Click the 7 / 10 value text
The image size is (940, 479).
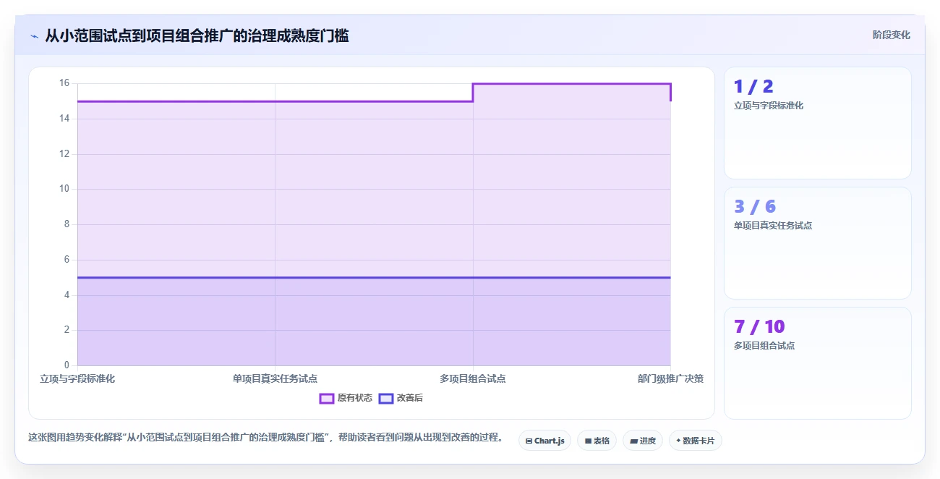[759, 327]
